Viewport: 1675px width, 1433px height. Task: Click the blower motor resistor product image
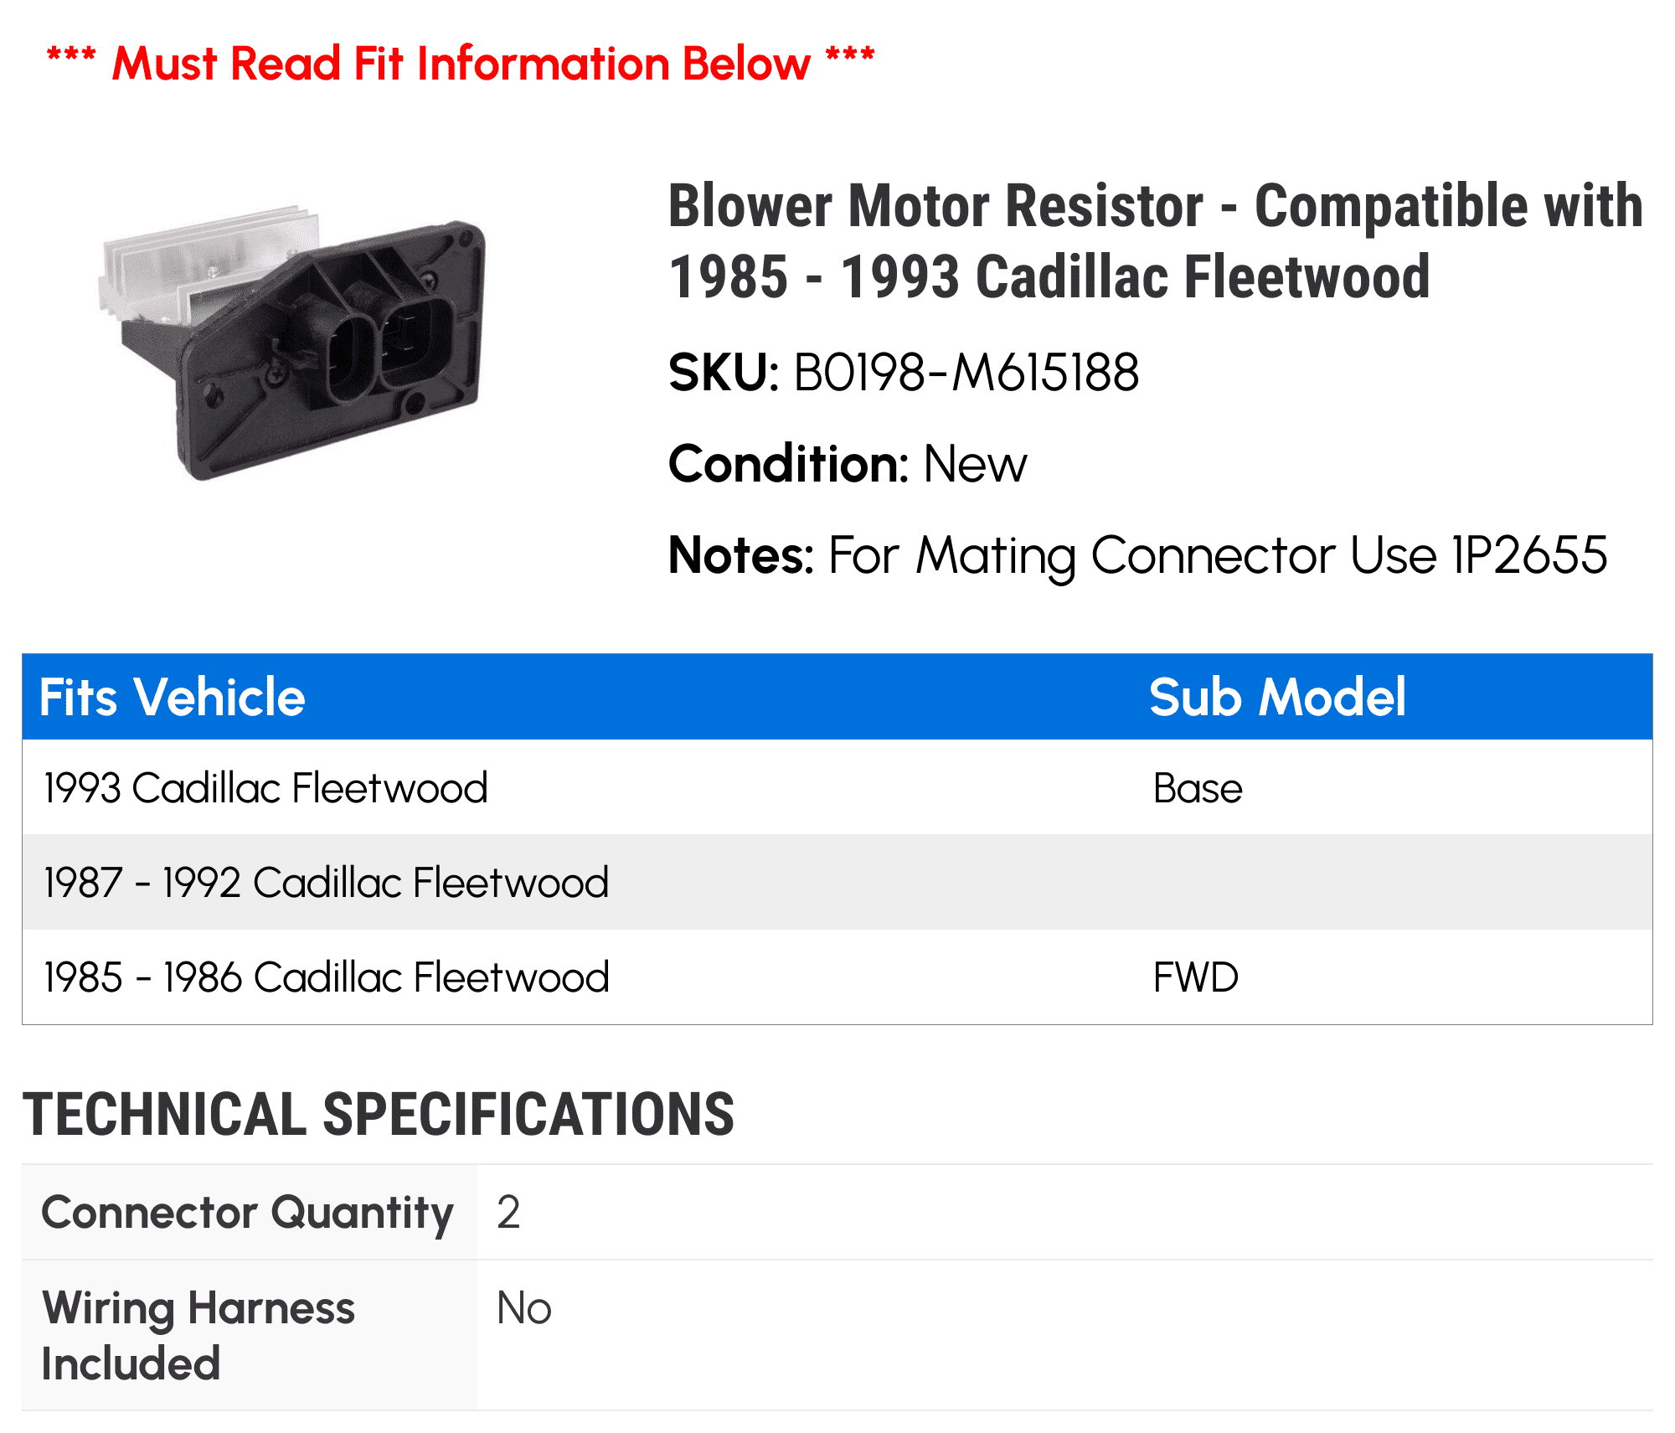[291, 343]
